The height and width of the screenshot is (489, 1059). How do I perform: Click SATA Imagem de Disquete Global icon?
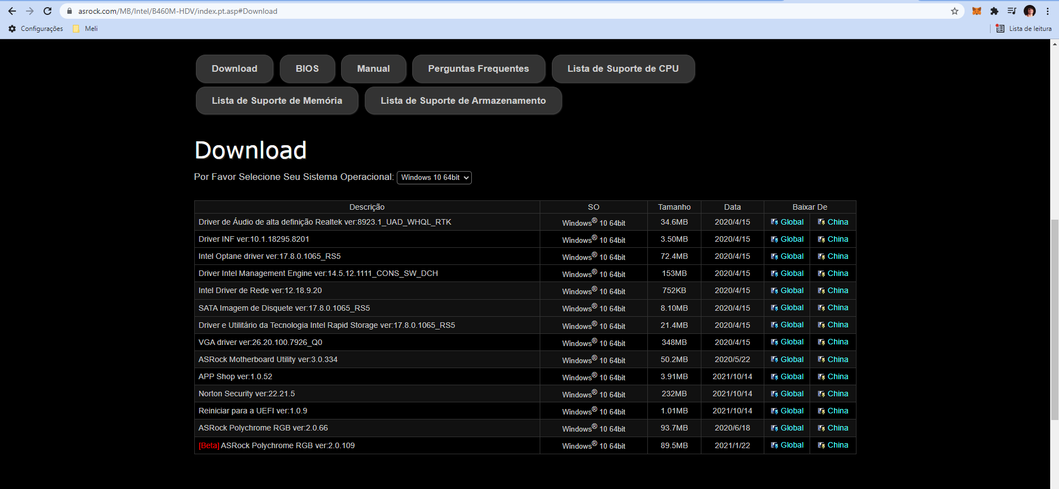pos(774,308)
